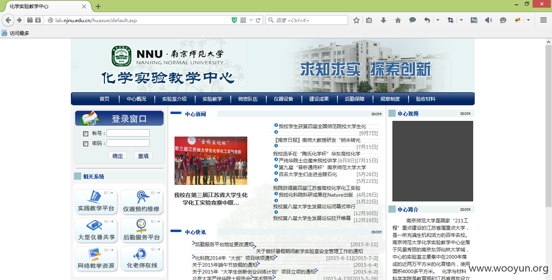Viewport: 552px width, 280px height.
Task: Open the 后勤服务平台 icon tile
Action: click(141, 230)
